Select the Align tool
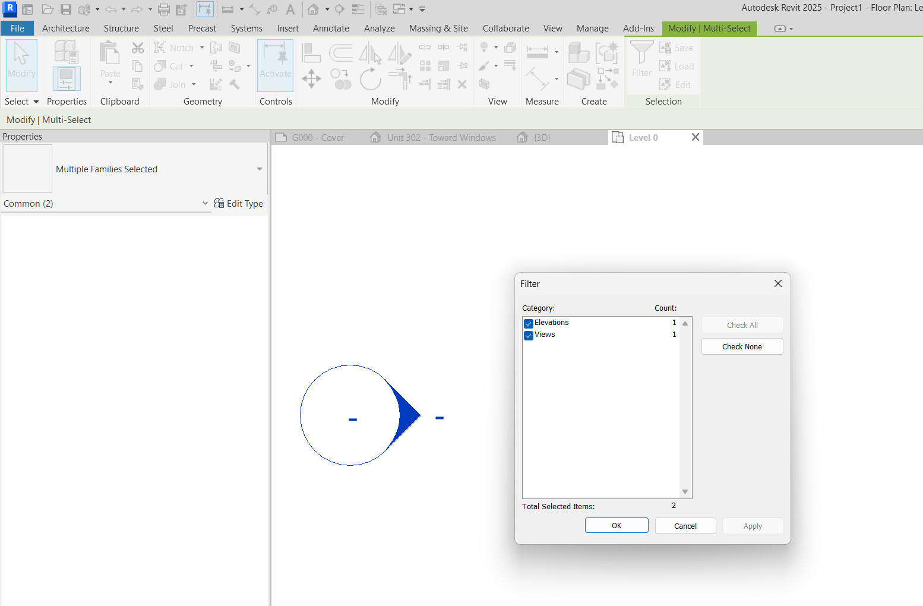The image size is (923, 606). click(311, 52)
